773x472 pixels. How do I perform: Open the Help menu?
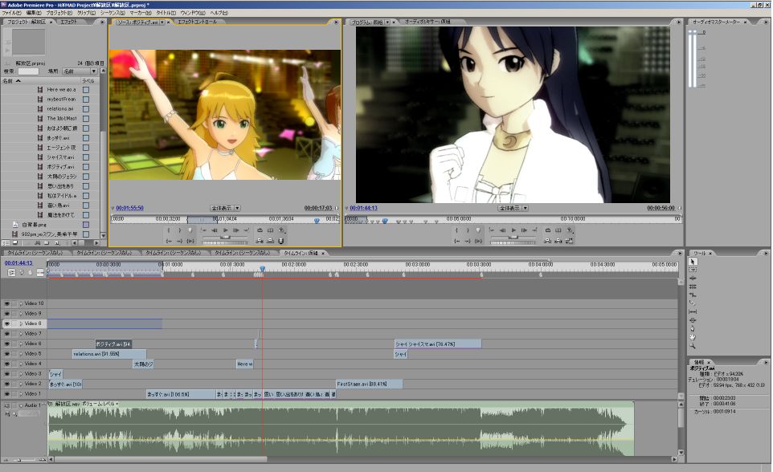point(219,13)
